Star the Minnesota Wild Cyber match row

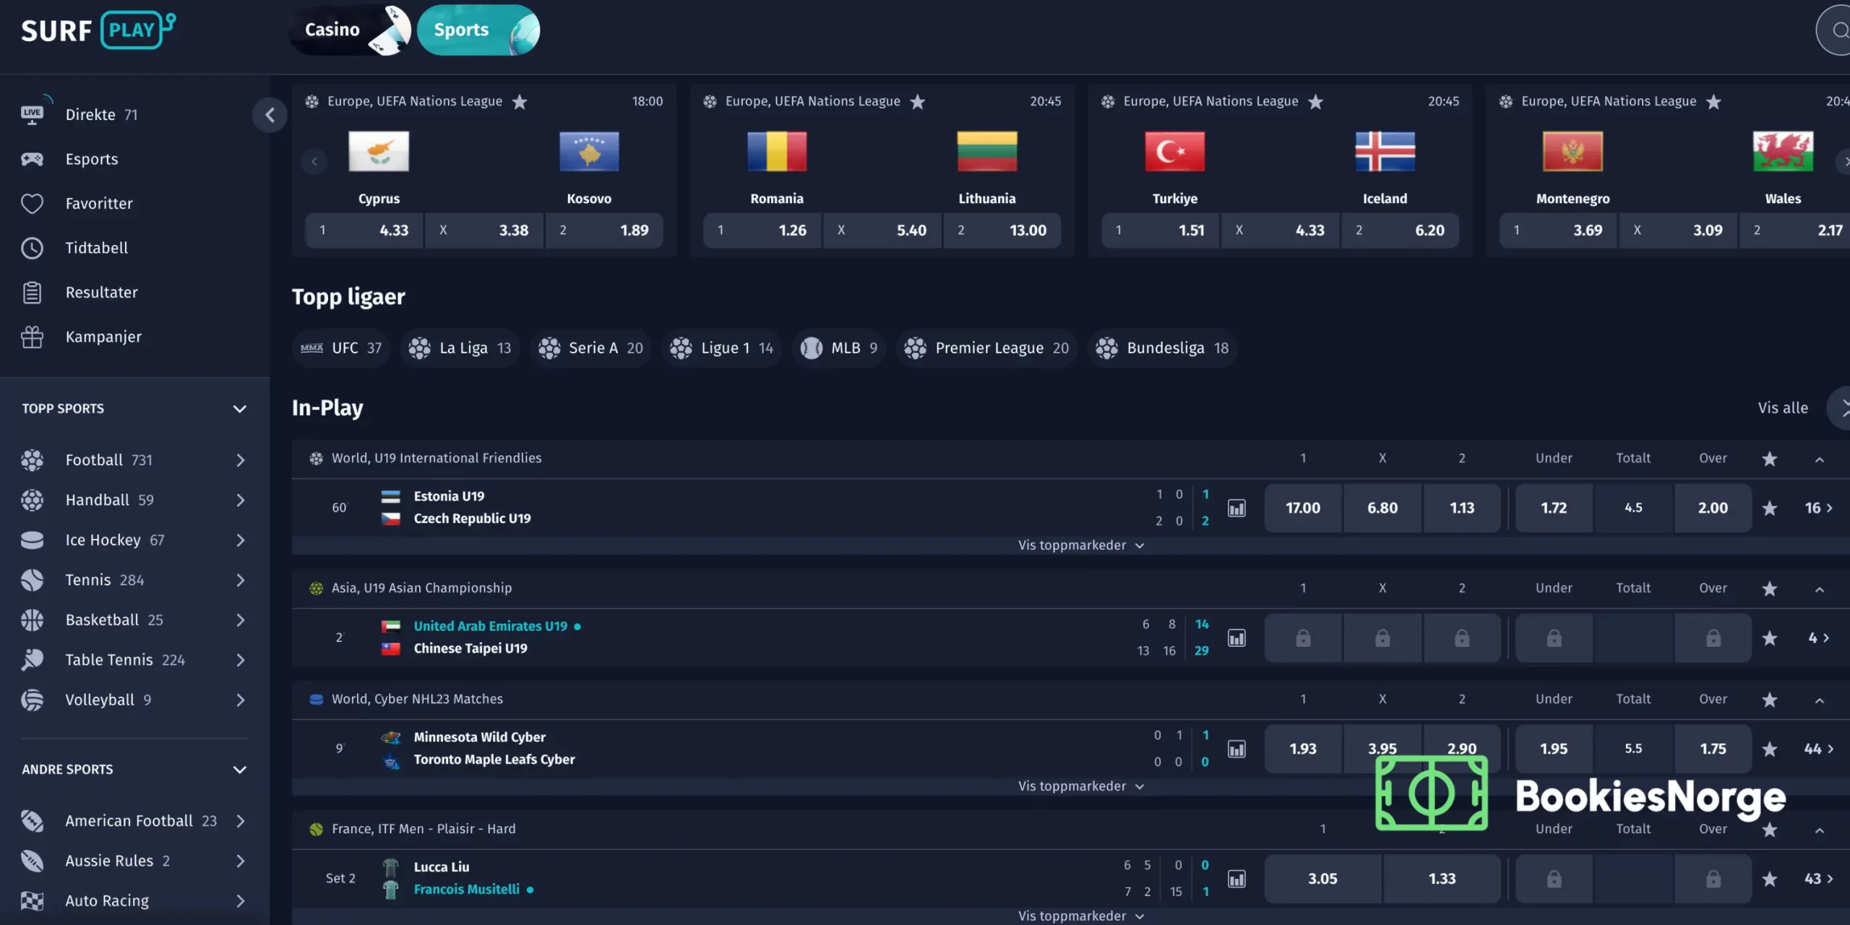[1769, 749]
